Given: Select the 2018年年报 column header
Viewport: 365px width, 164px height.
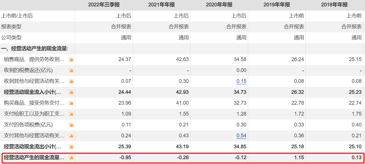Looking at the screenshot, I should (x=334, y=5).
